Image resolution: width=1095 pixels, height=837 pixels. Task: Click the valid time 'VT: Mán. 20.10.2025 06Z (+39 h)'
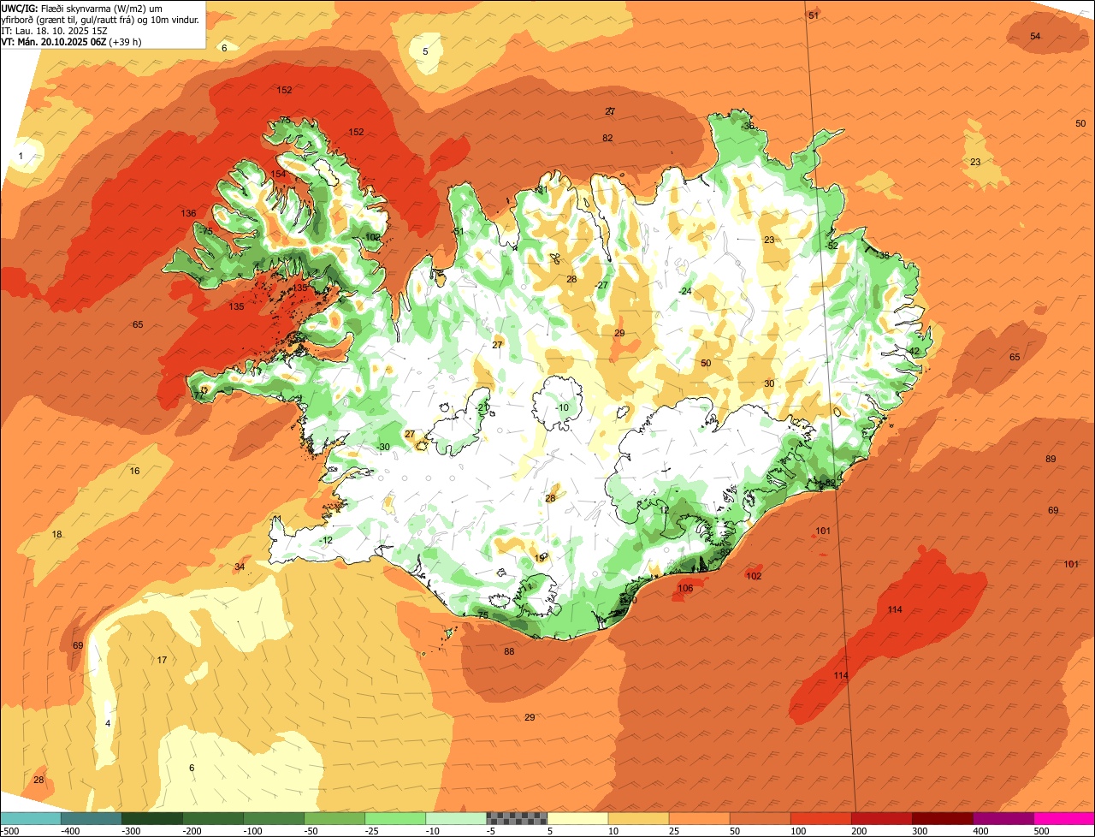point(71,41)
